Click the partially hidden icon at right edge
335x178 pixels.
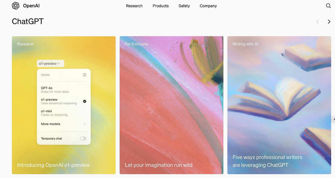tap(334, 119)
